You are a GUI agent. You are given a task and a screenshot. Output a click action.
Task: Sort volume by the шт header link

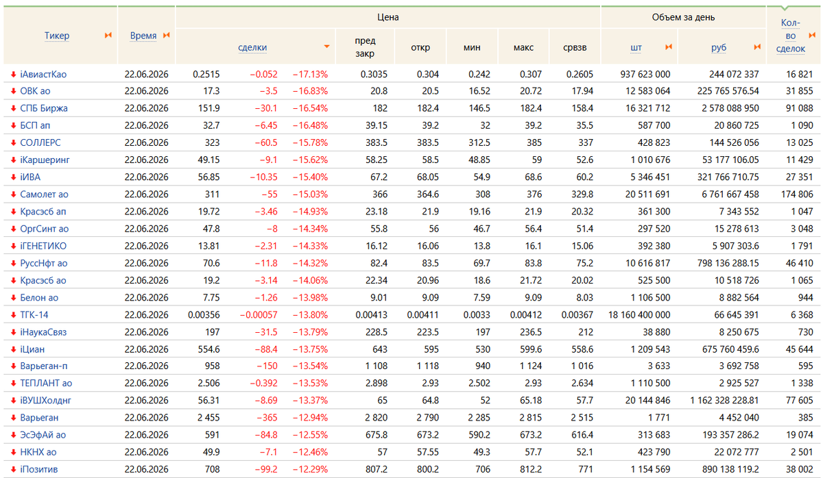point(636,47)
